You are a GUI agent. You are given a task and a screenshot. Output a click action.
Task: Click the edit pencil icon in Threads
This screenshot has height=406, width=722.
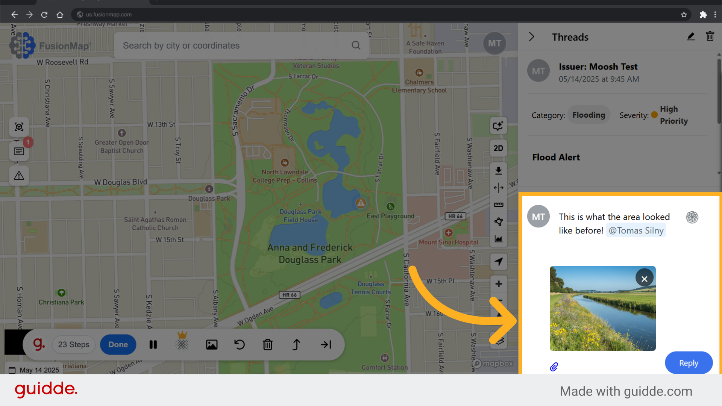click(x=691, y=36)
